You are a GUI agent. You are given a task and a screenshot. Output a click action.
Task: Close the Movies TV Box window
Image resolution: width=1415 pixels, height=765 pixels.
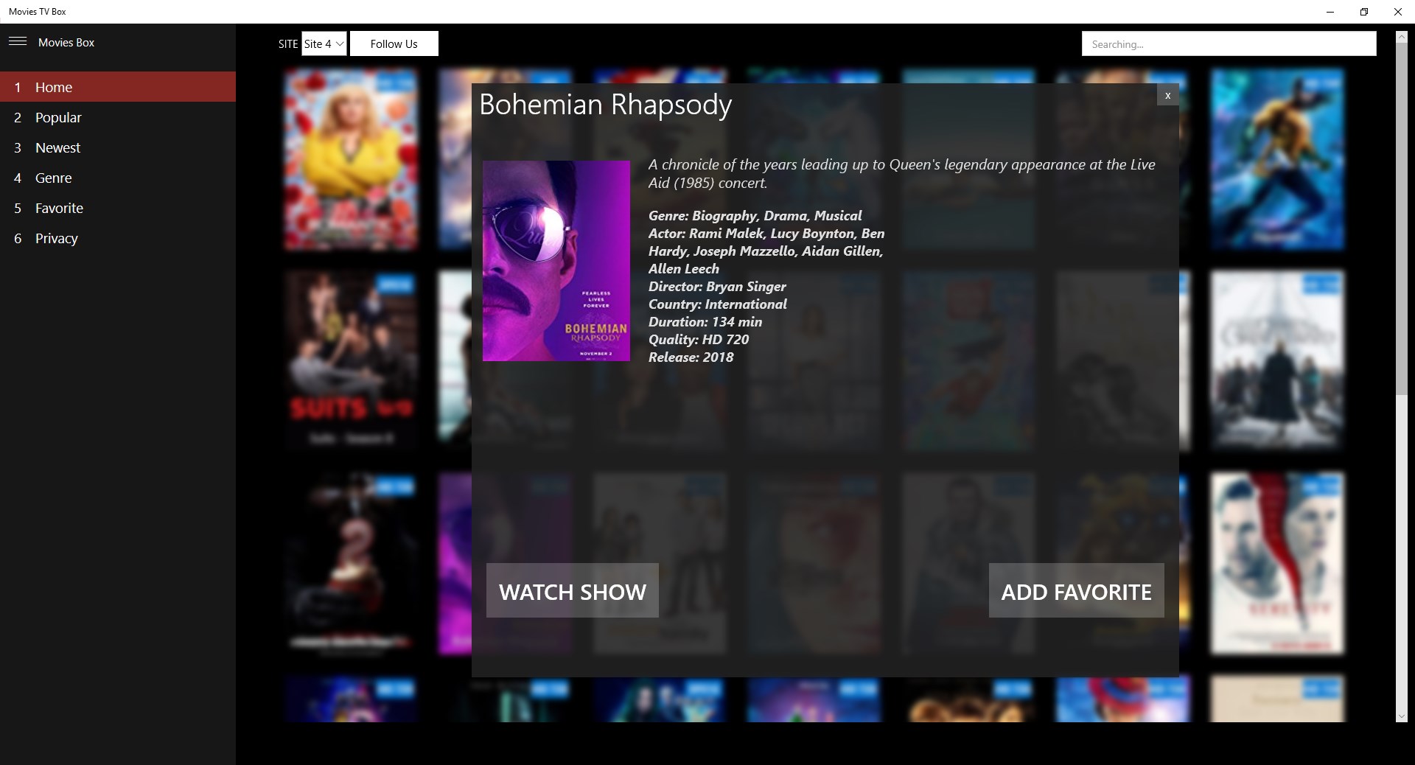click(x=1398, y=12)
